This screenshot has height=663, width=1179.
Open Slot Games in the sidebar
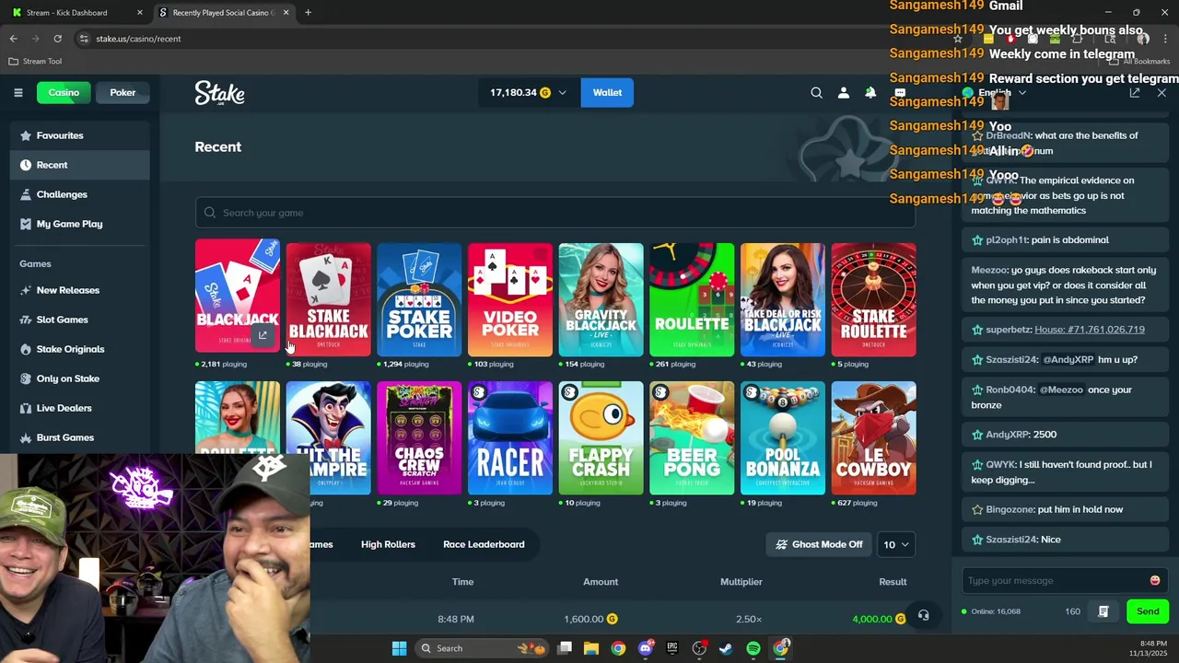79,320
